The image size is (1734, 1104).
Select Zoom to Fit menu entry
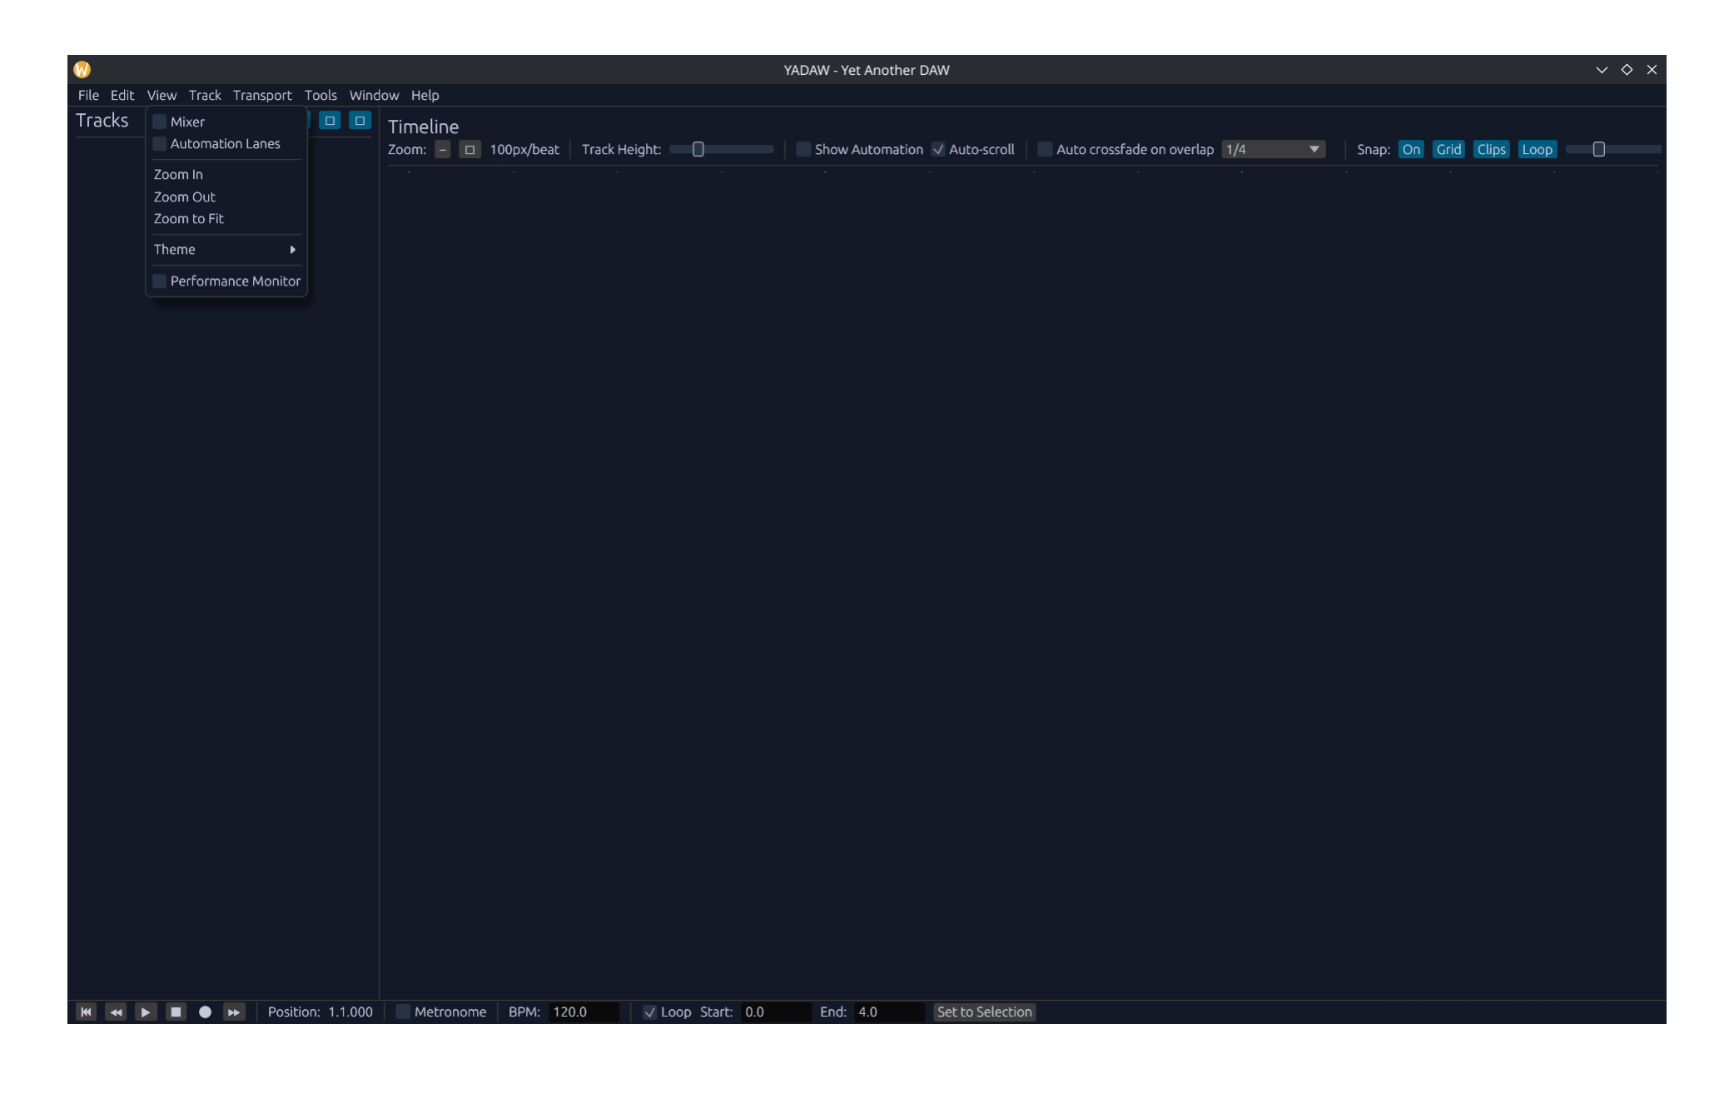(x=226, y=219)
